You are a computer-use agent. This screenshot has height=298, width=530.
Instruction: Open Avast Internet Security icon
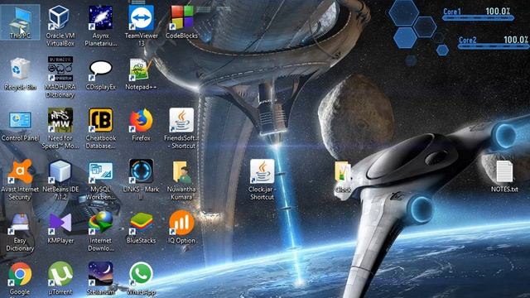(x=20, y=180)
